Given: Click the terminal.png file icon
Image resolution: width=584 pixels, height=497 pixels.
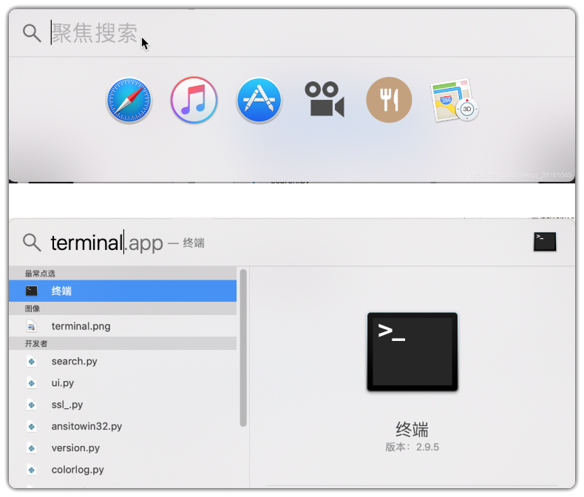Looking at the screenshot, I should coord(32,326).
